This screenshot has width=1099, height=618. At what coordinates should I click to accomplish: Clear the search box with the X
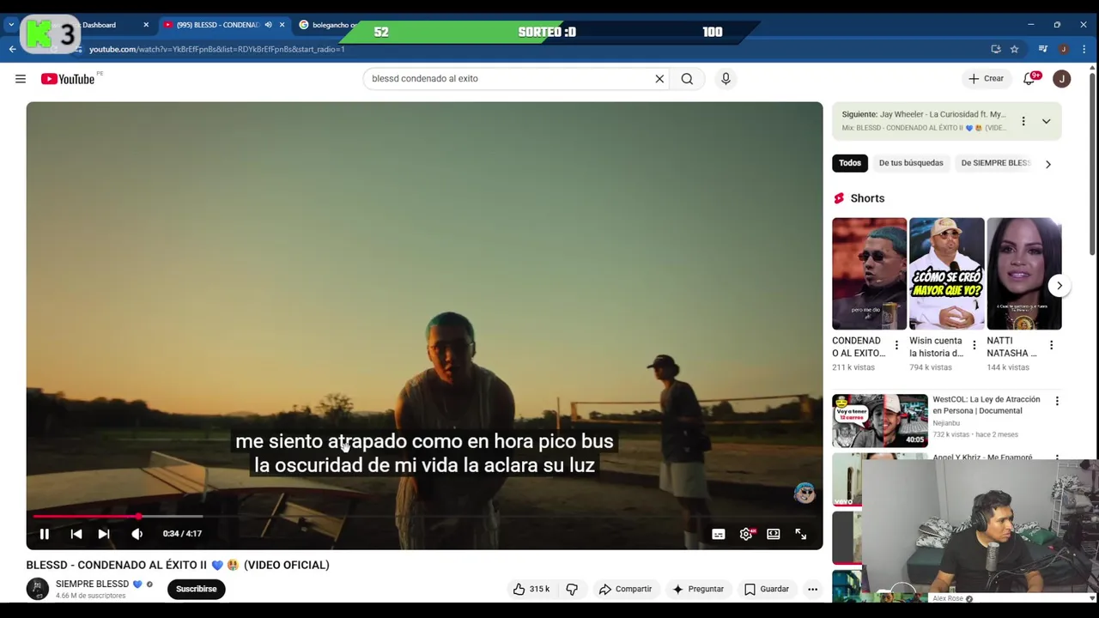coord(659,79)
